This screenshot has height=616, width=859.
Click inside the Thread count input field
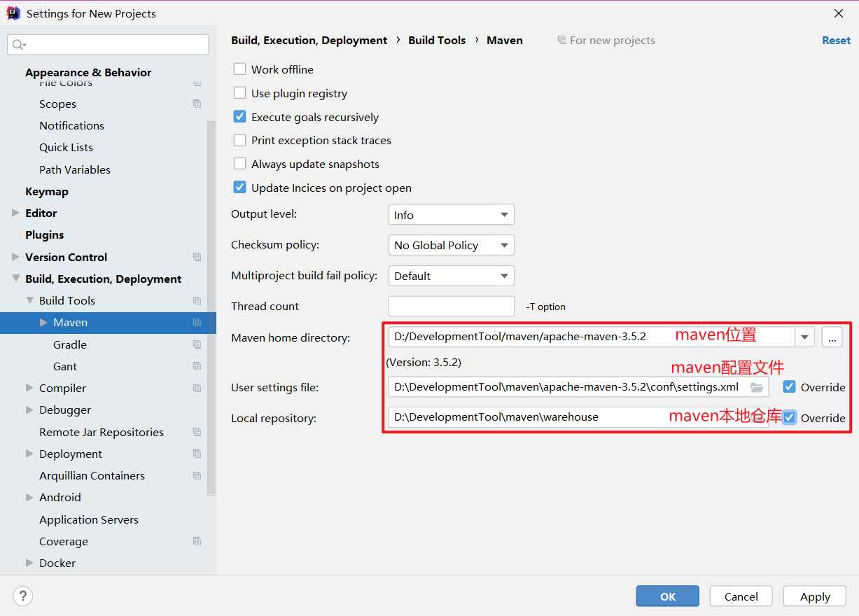pyautogui.click(x=451, y=306)
